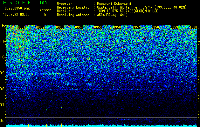Click the 0959 time marker
Image resolution: width=200 pixels, height=127 pixels.
pos(174,27)
